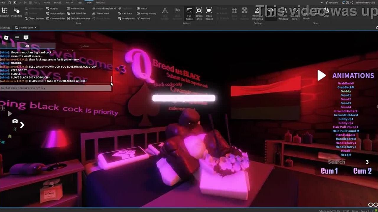
Task: Select Griddy in the animations list
Action: [346, 91]
